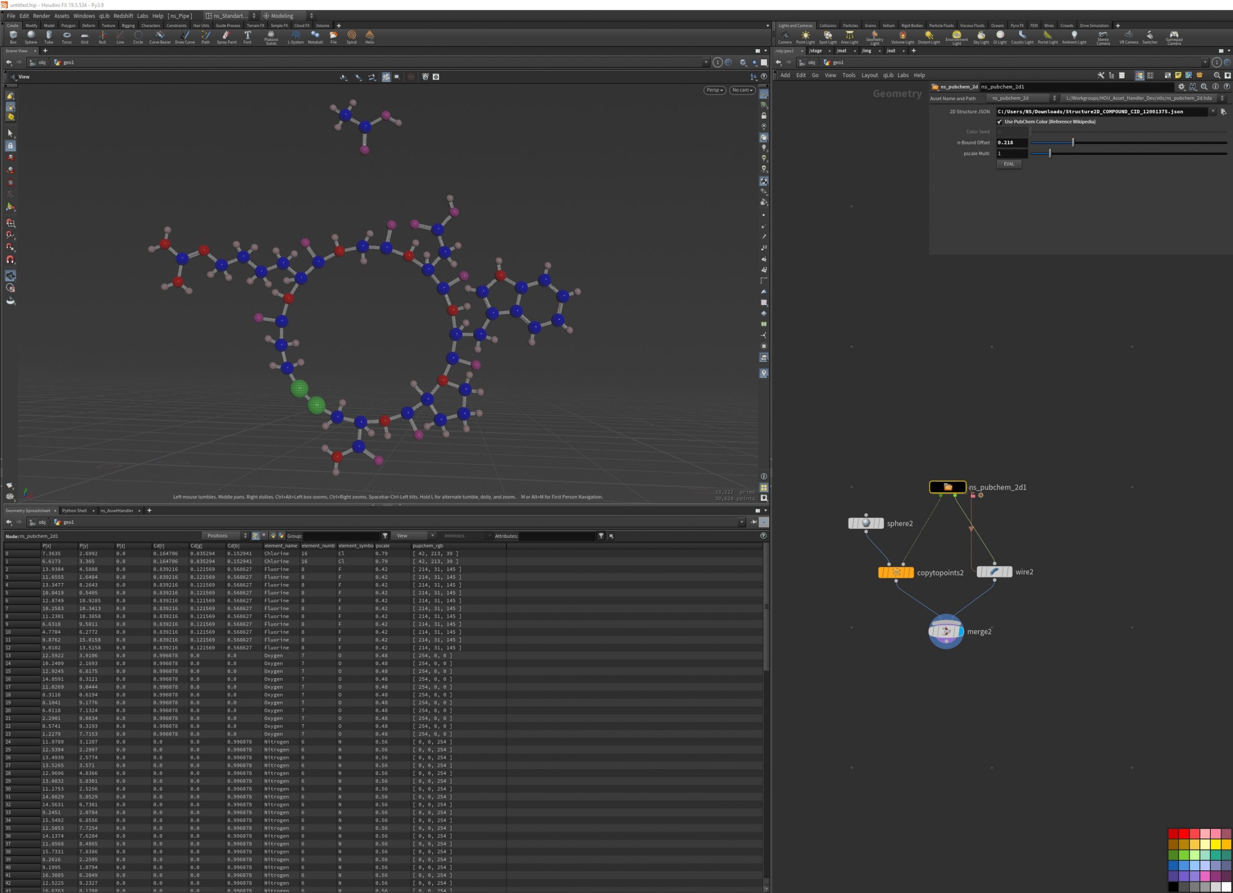
Task: Select the merge2 node
Action: pyautogui.click(x=946, y=631)
